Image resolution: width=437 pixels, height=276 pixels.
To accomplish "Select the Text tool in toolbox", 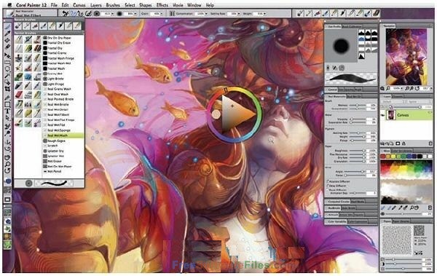I will coord(7,111).
